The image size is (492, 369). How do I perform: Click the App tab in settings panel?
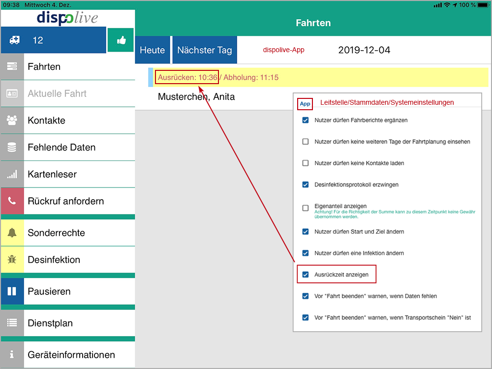pos(305,104)
